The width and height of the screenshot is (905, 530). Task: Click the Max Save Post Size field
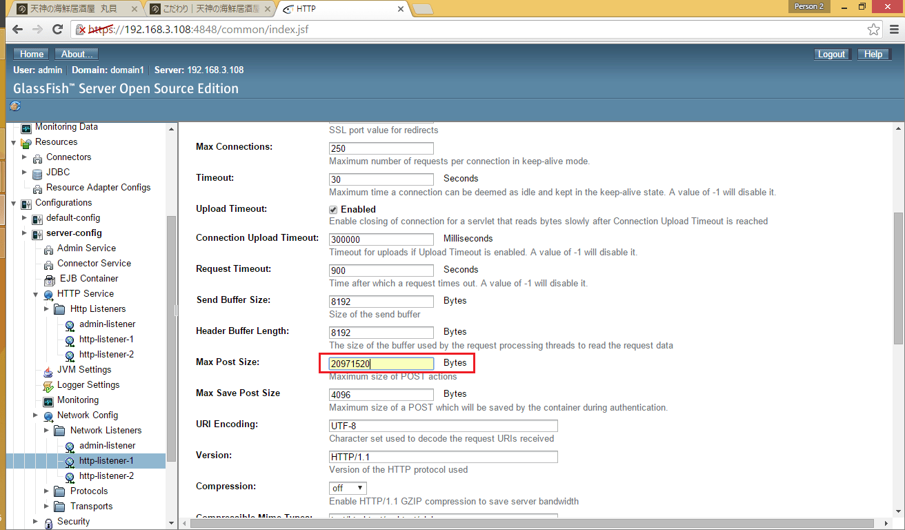tap(381, 395)
